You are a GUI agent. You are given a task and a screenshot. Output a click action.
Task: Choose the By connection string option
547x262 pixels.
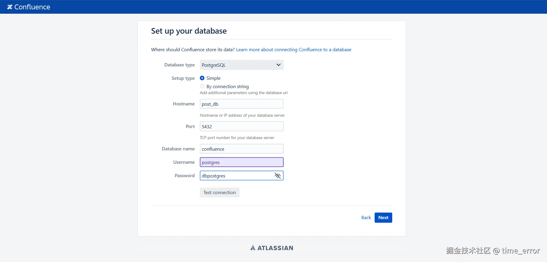[202, 86]
